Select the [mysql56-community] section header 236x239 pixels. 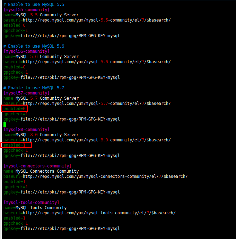pos(26,51)
